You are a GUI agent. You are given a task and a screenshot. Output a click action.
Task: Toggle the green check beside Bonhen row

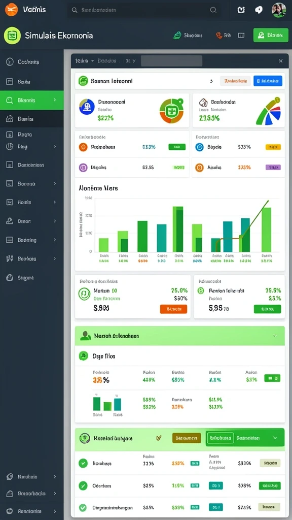[83, 463]
